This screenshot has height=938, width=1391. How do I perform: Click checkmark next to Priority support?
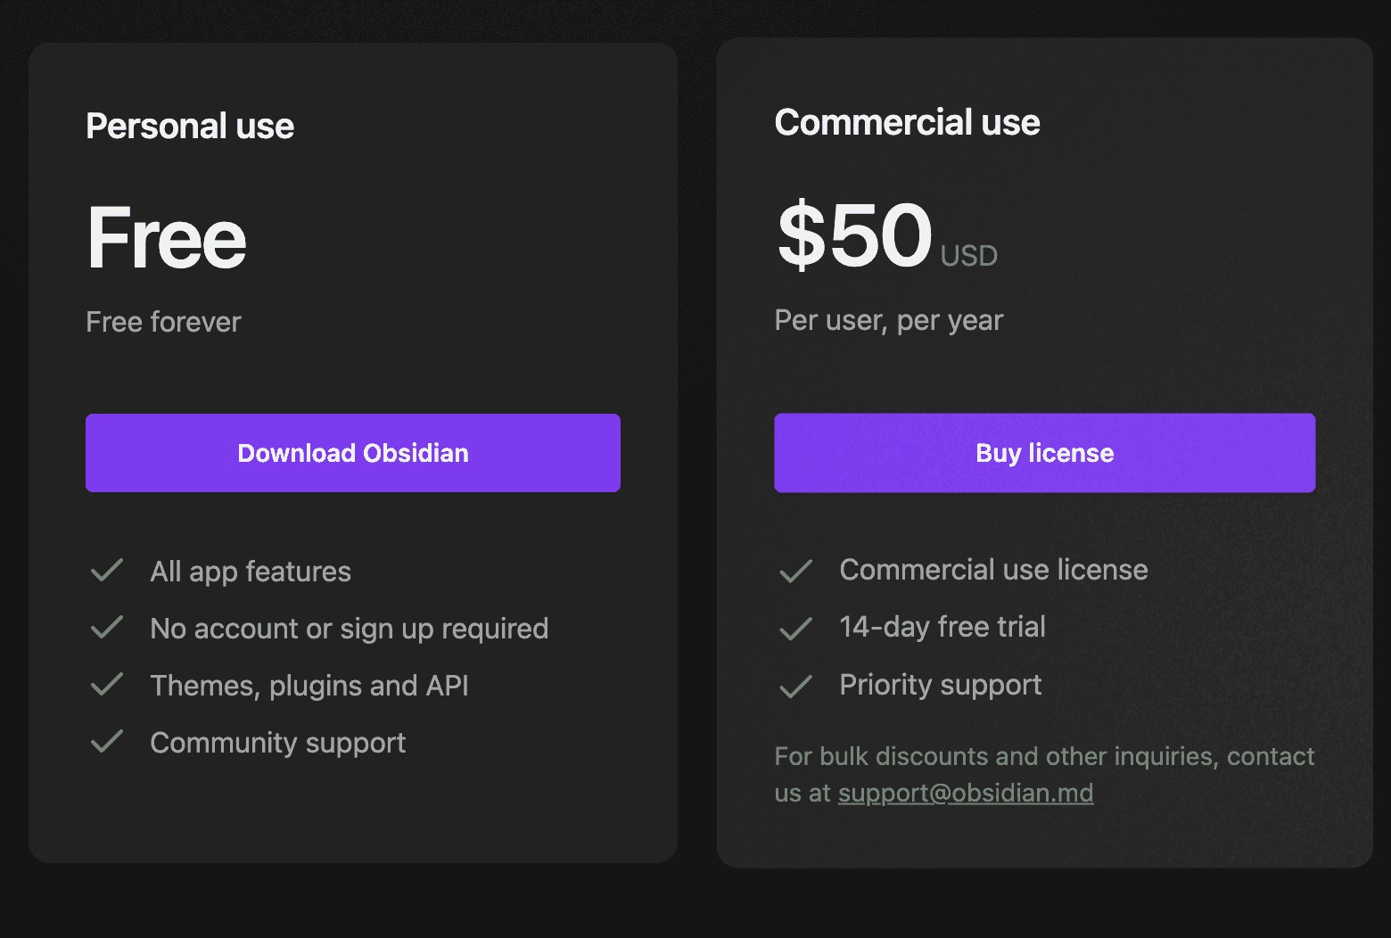click(x=795, y=686)
